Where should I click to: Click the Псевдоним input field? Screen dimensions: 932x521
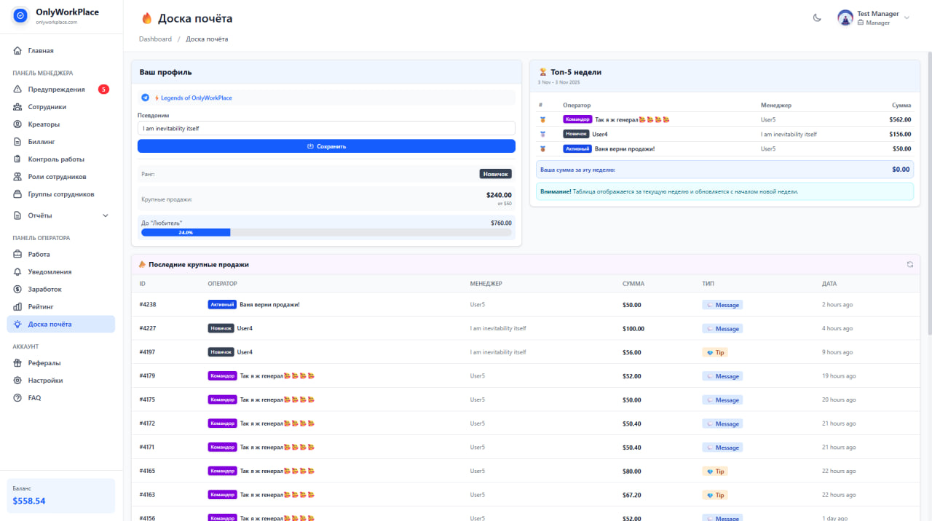pyautogui.click(x=326, y=128)
